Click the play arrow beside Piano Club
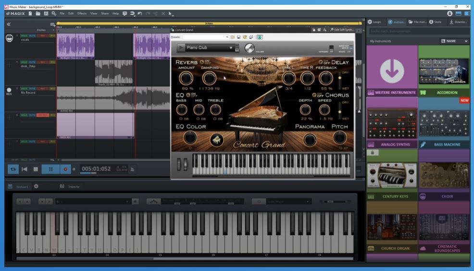This screenshot has width=474, height=271. coord(181,48)
